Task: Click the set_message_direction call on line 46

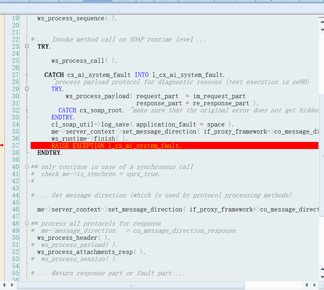Action: pyautogui.click(x=178, y=209)
